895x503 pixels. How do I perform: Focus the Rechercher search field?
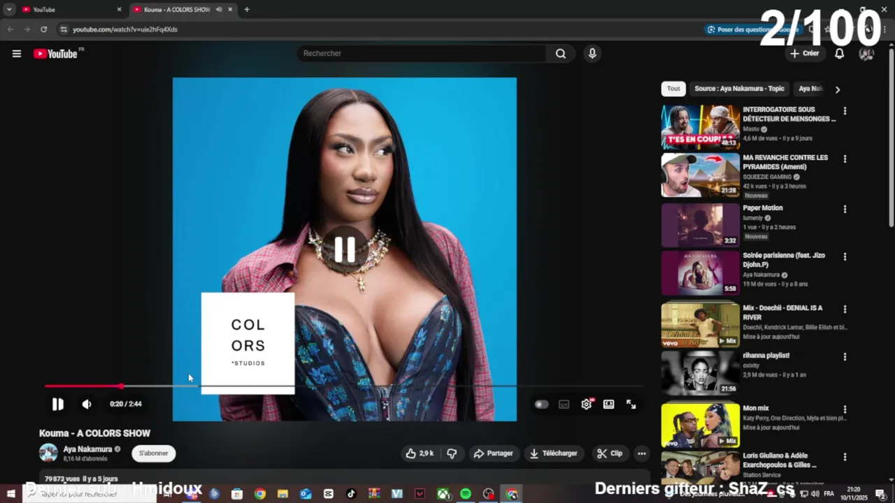423,54
